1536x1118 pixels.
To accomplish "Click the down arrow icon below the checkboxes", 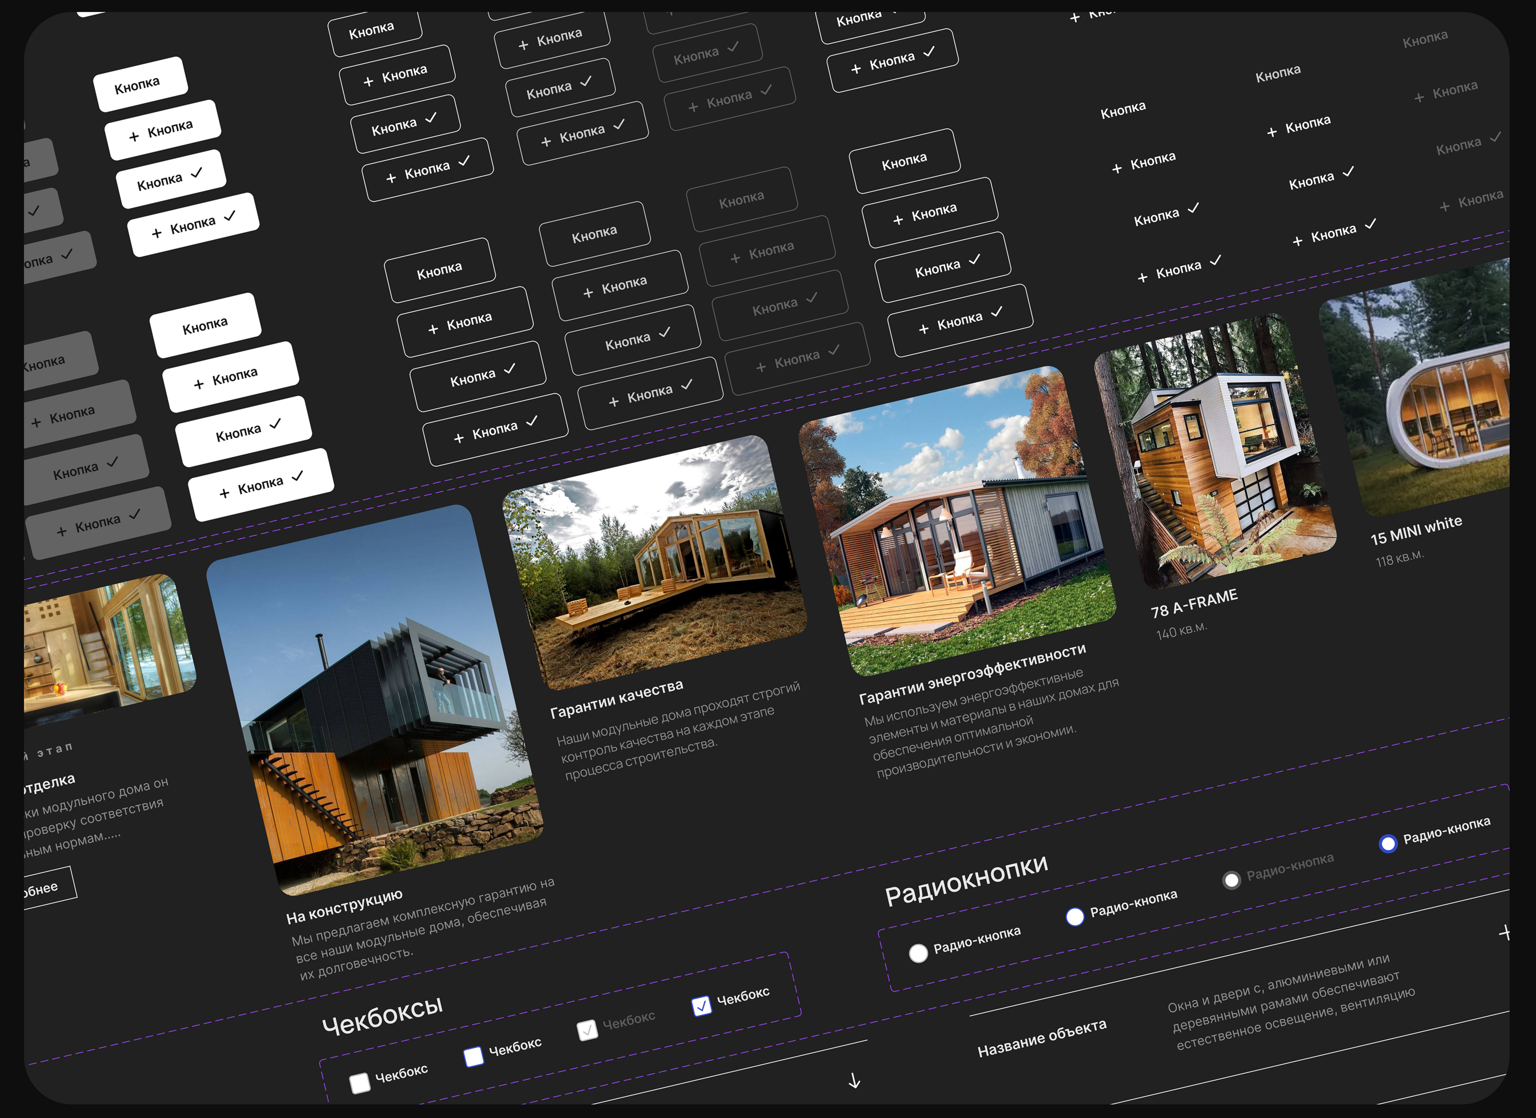I will tap(855, 1080).
